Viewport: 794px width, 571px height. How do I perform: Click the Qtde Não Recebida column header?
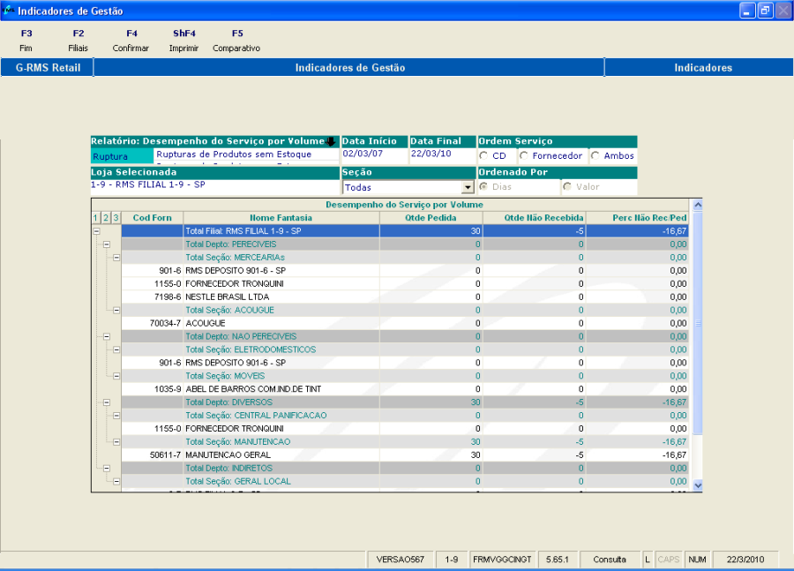click(535, 218)
